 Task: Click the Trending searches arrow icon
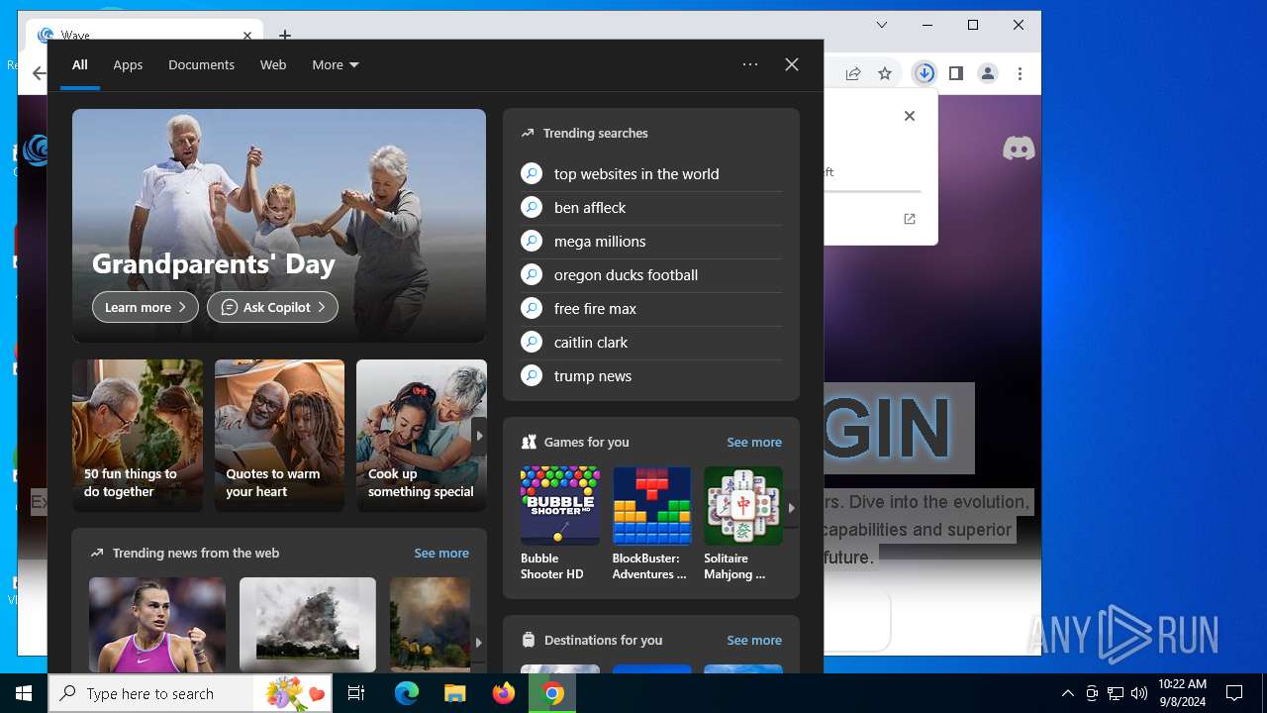coord(528,133)
